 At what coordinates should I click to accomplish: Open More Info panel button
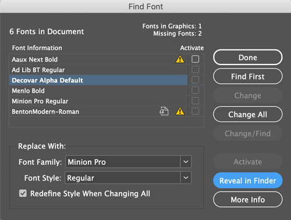pos(248,200)
